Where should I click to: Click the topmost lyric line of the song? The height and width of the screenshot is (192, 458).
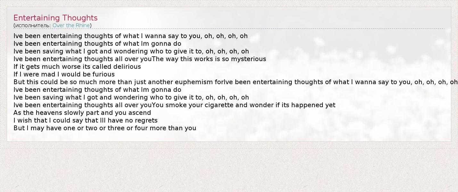pyautogui.click(x=130, y=36)
